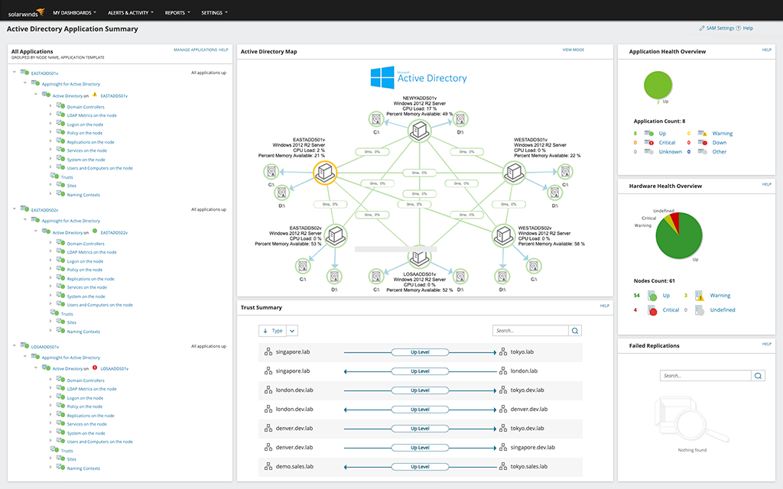Open Trusts item under EASTADDS01v
The height and width of the screenshot is (489, 783).
pyautogui.click(x=67, y=177)
